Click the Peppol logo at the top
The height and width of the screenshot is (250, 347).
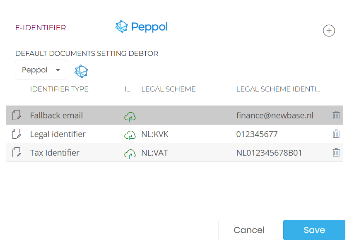tap(142, 27)
